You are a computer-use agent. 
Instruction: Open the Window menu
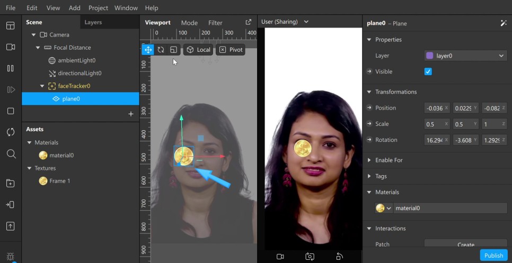tap(126, 8)
